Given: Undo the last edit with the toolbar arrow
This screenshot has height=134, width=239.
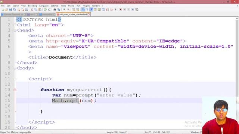Looking at the screenshot, I should point(45,10).
